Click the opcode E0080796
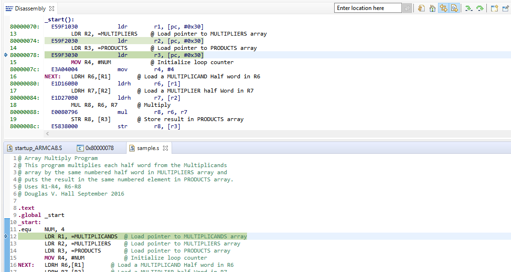 [64, 112]
